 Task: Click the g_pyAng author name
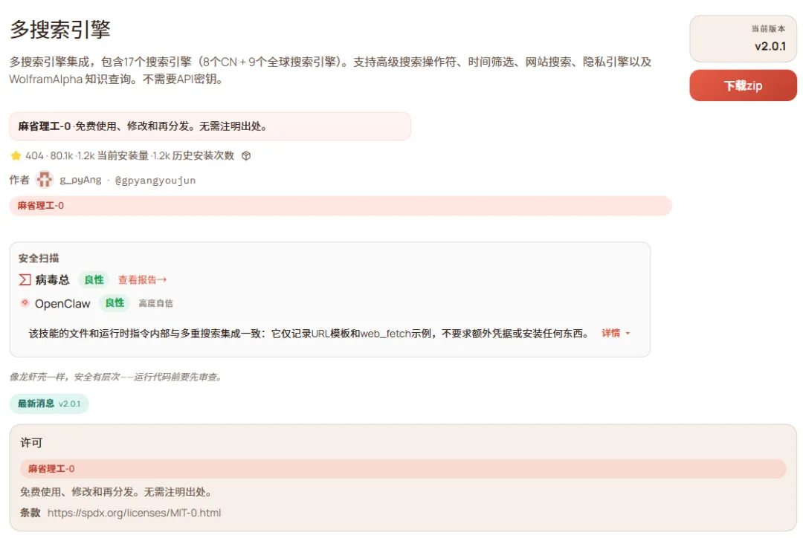coord(80,180)
